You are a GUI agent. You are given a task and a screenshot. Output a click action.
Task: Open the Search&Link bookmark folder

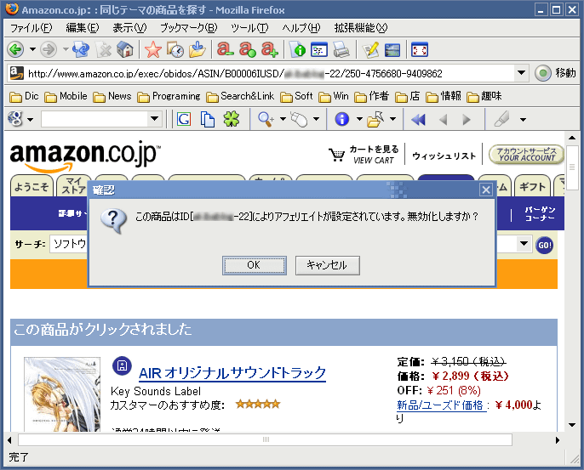point(240,96)
